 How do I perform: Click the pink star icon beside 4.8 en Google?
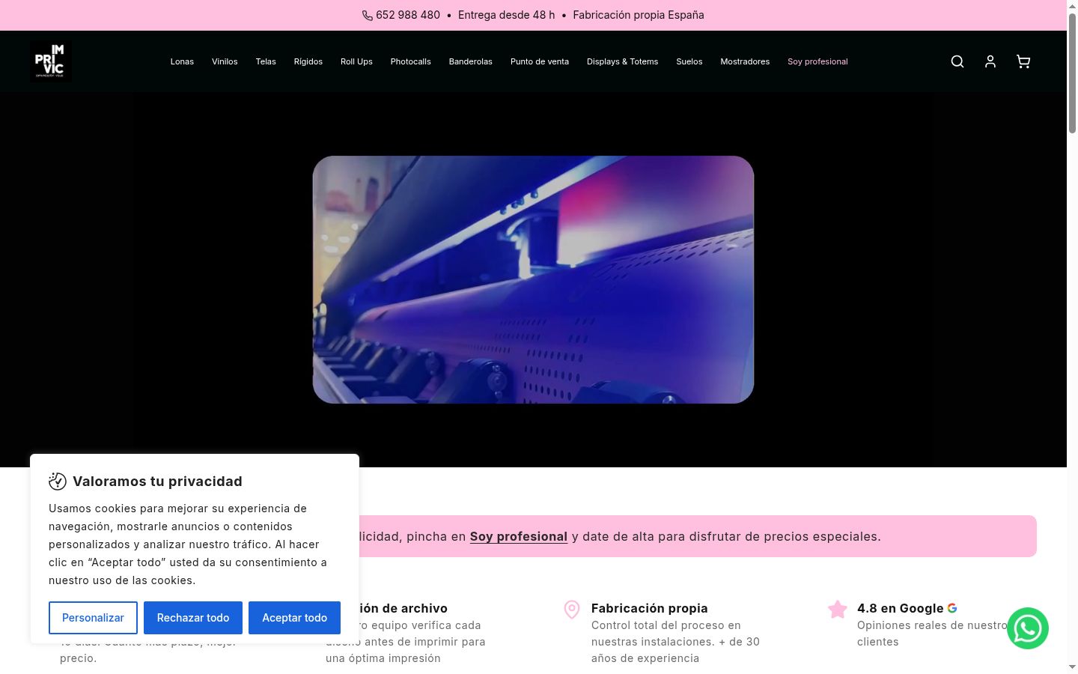(x=838, y=610)
